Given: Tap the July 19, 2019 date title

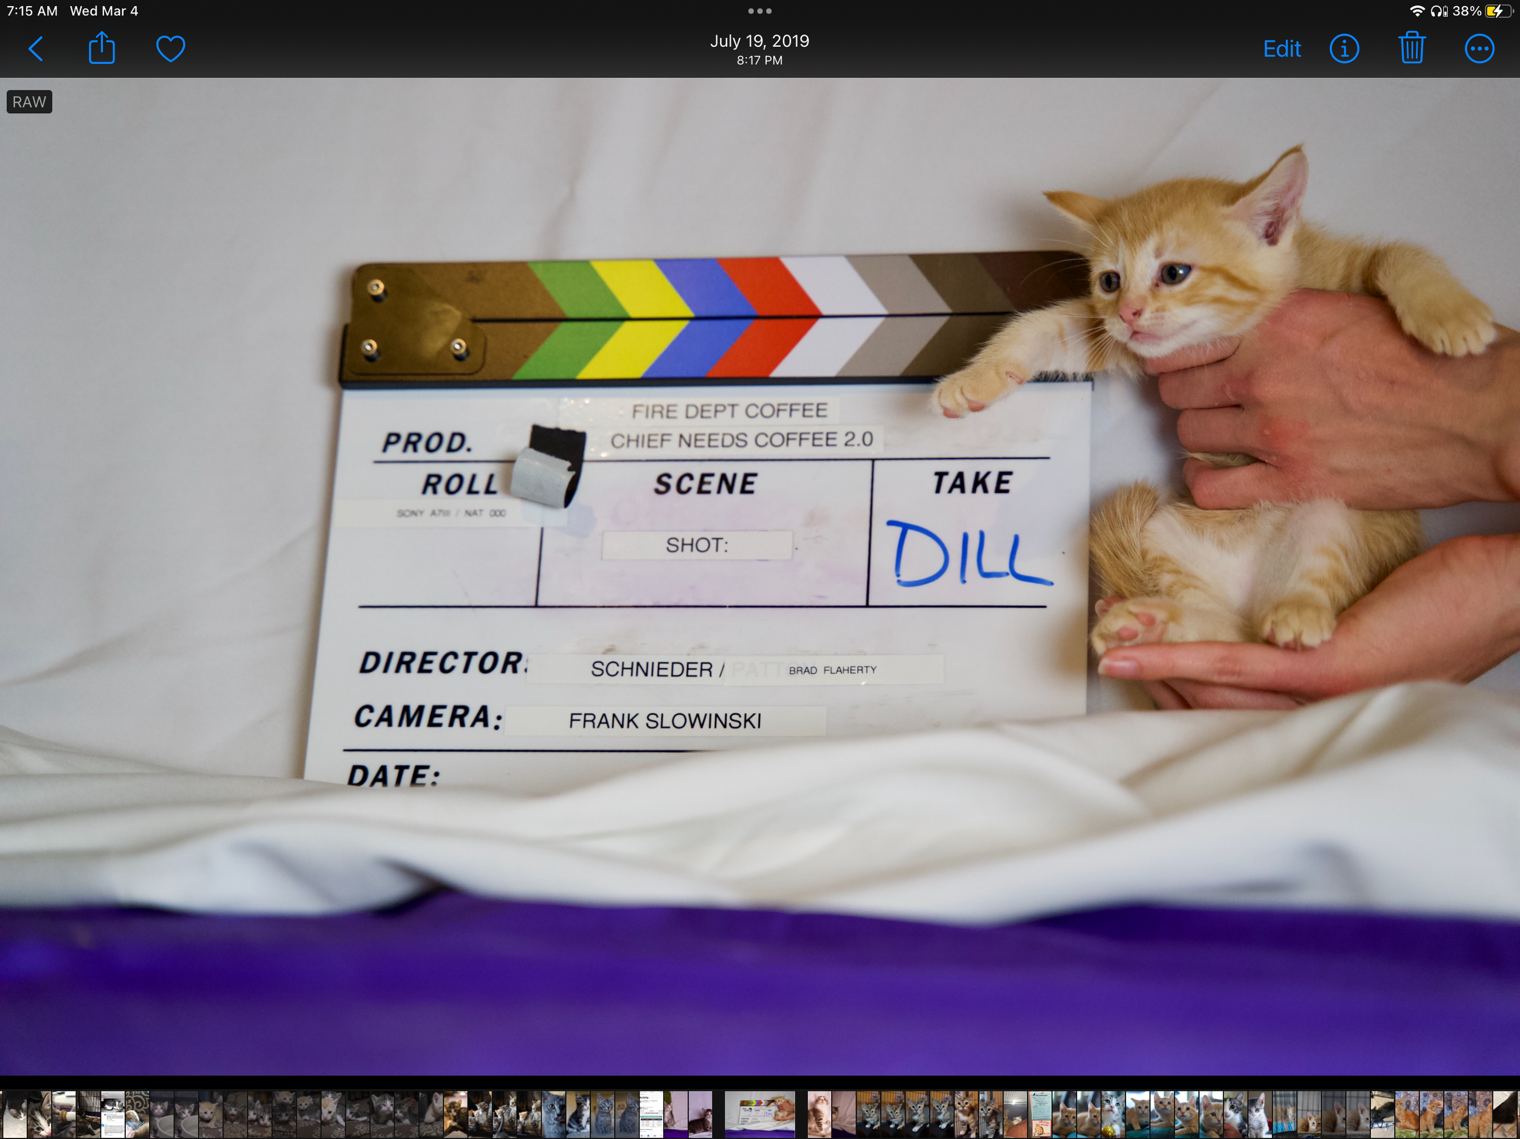Looking at the screenshot, I should [x=759, y=41].
